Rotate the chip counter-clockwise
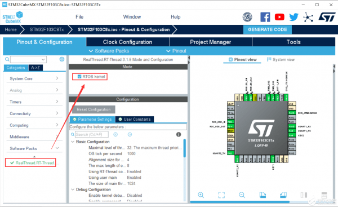The width and height of the screenshot is (338, 207). [283, 195]
